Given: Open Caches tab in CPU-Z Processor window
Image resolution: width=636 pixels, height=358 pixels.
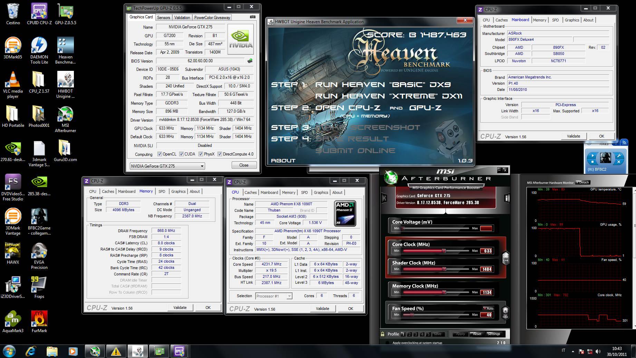Looking at the screenshot, I should pyautogui.click(x=251, y=192).
